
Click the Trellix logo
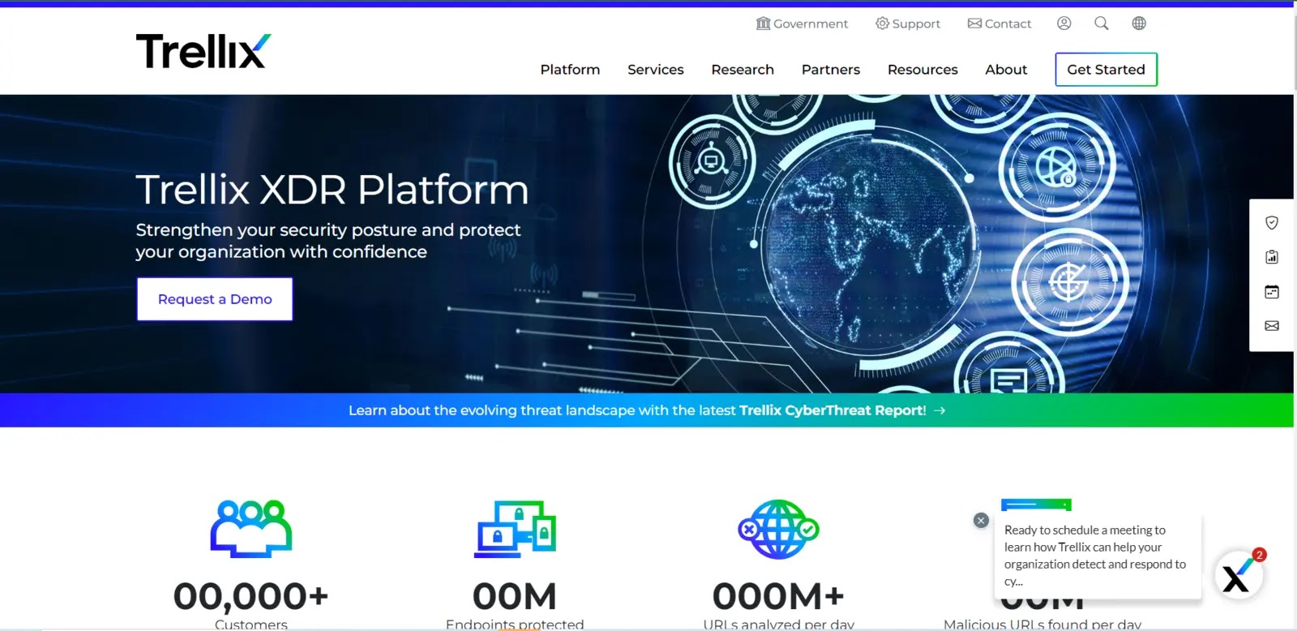[x=203, y=51]
